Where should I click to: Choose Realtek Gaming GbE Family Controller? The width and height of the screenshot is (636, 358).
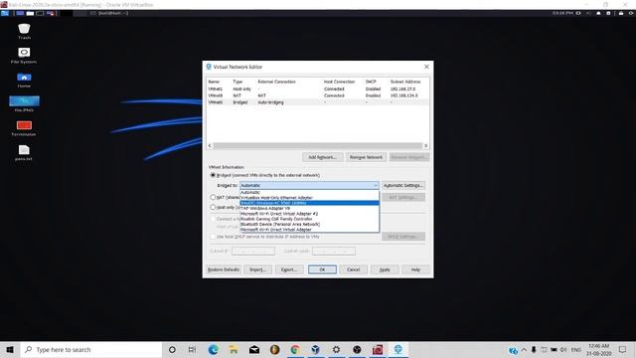[309, 219]
